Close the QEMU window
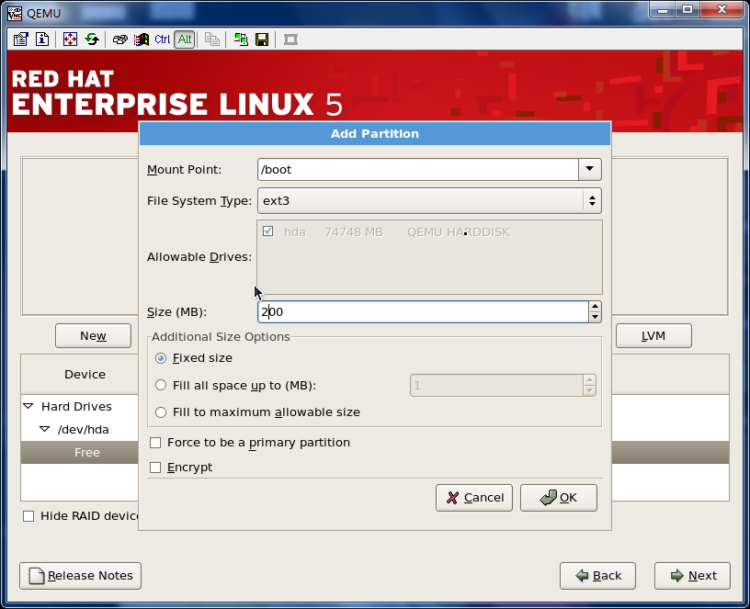Viewport: 750px width, 609px height. 722,9
